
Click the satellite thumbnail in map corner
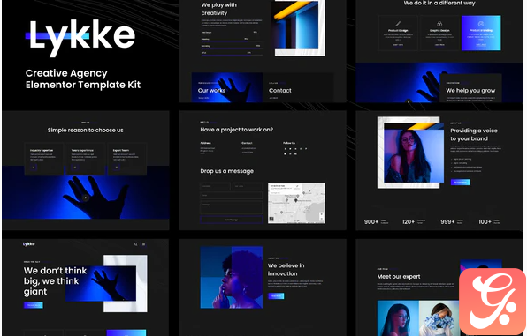[x=271, y=220]
